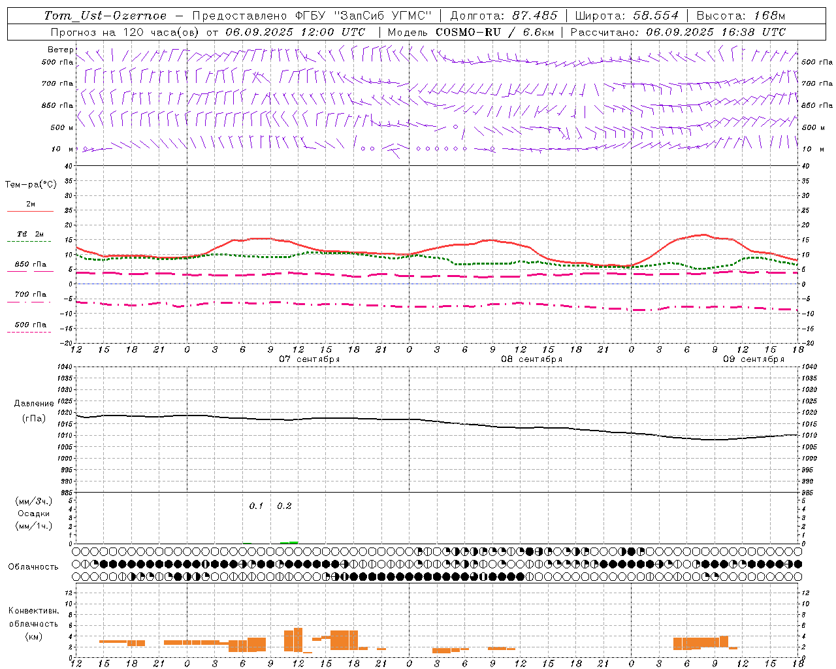Screen dimensions: 836x669
Task: Click the Td 2м dew point legend entry
Action: [x=31, y=234]
